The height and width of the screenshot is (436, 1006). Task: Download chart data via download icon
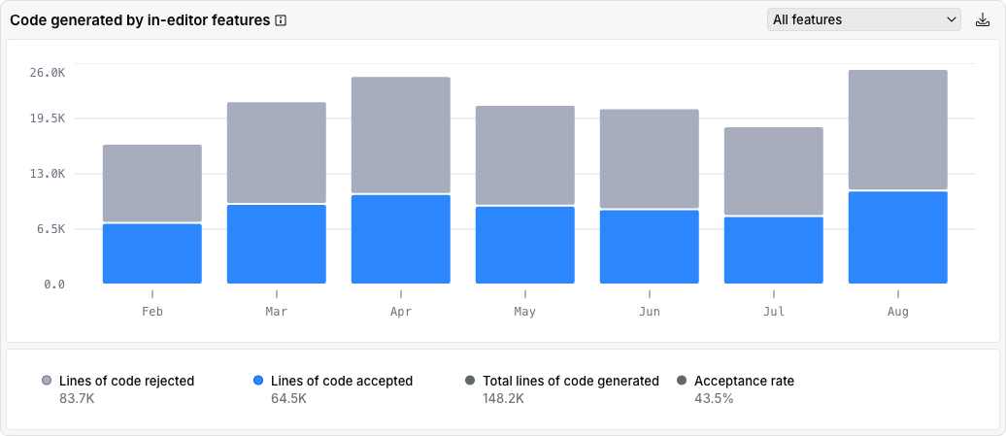pyautogui.click(x=983, y=19)
